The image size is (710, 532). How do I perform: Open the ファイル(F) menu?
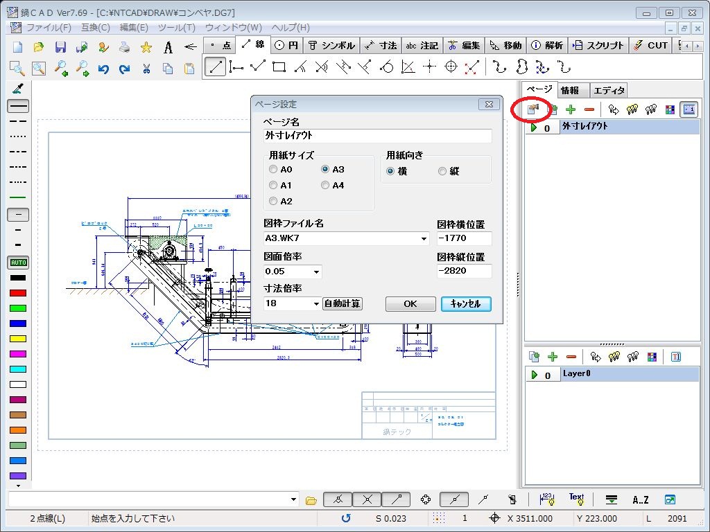(x=49, y=28)
